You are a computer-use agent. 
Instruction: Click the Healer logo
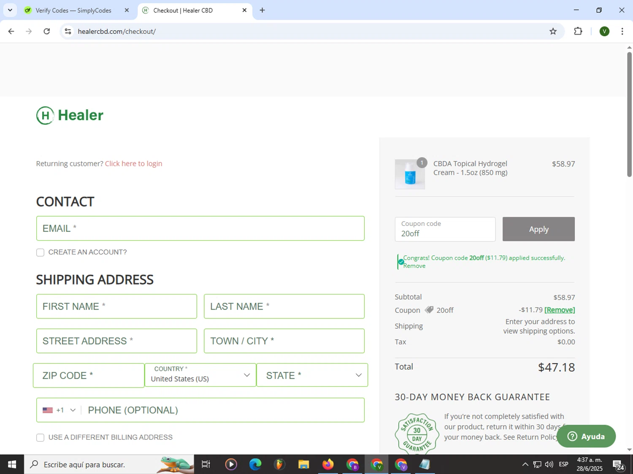click(x=70, y=115)
